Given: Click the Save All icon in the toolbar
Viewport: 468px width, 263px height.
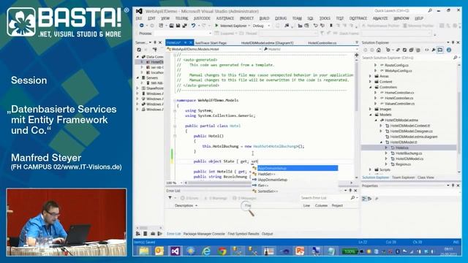Looking at the screenshot, I should (185, 26).
